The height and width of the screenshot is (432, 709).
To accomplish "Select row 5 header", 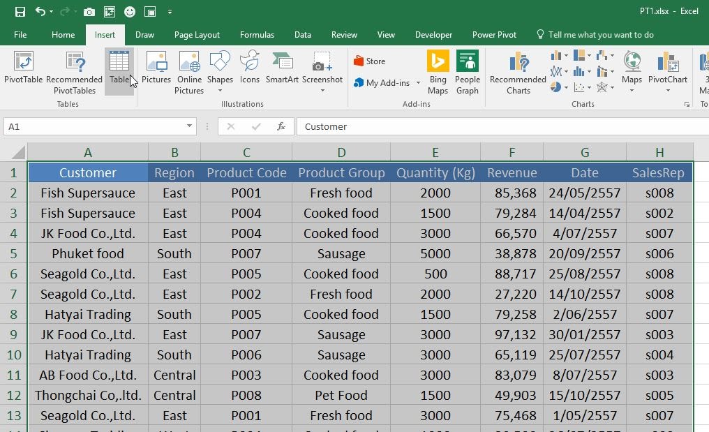I will click(x=13, y=254).
